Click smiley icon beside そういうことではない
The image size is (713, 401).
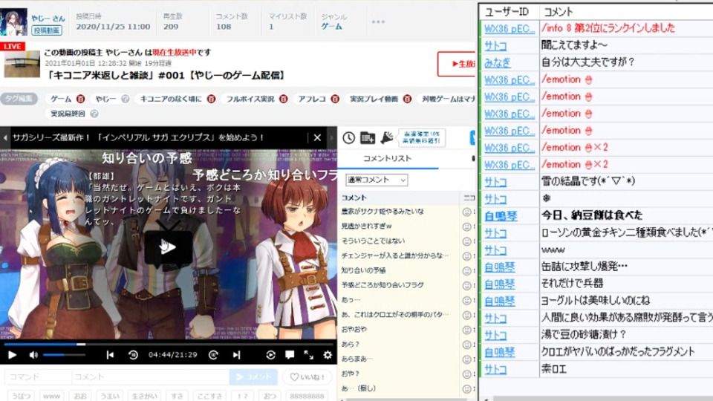coord(466,241)
